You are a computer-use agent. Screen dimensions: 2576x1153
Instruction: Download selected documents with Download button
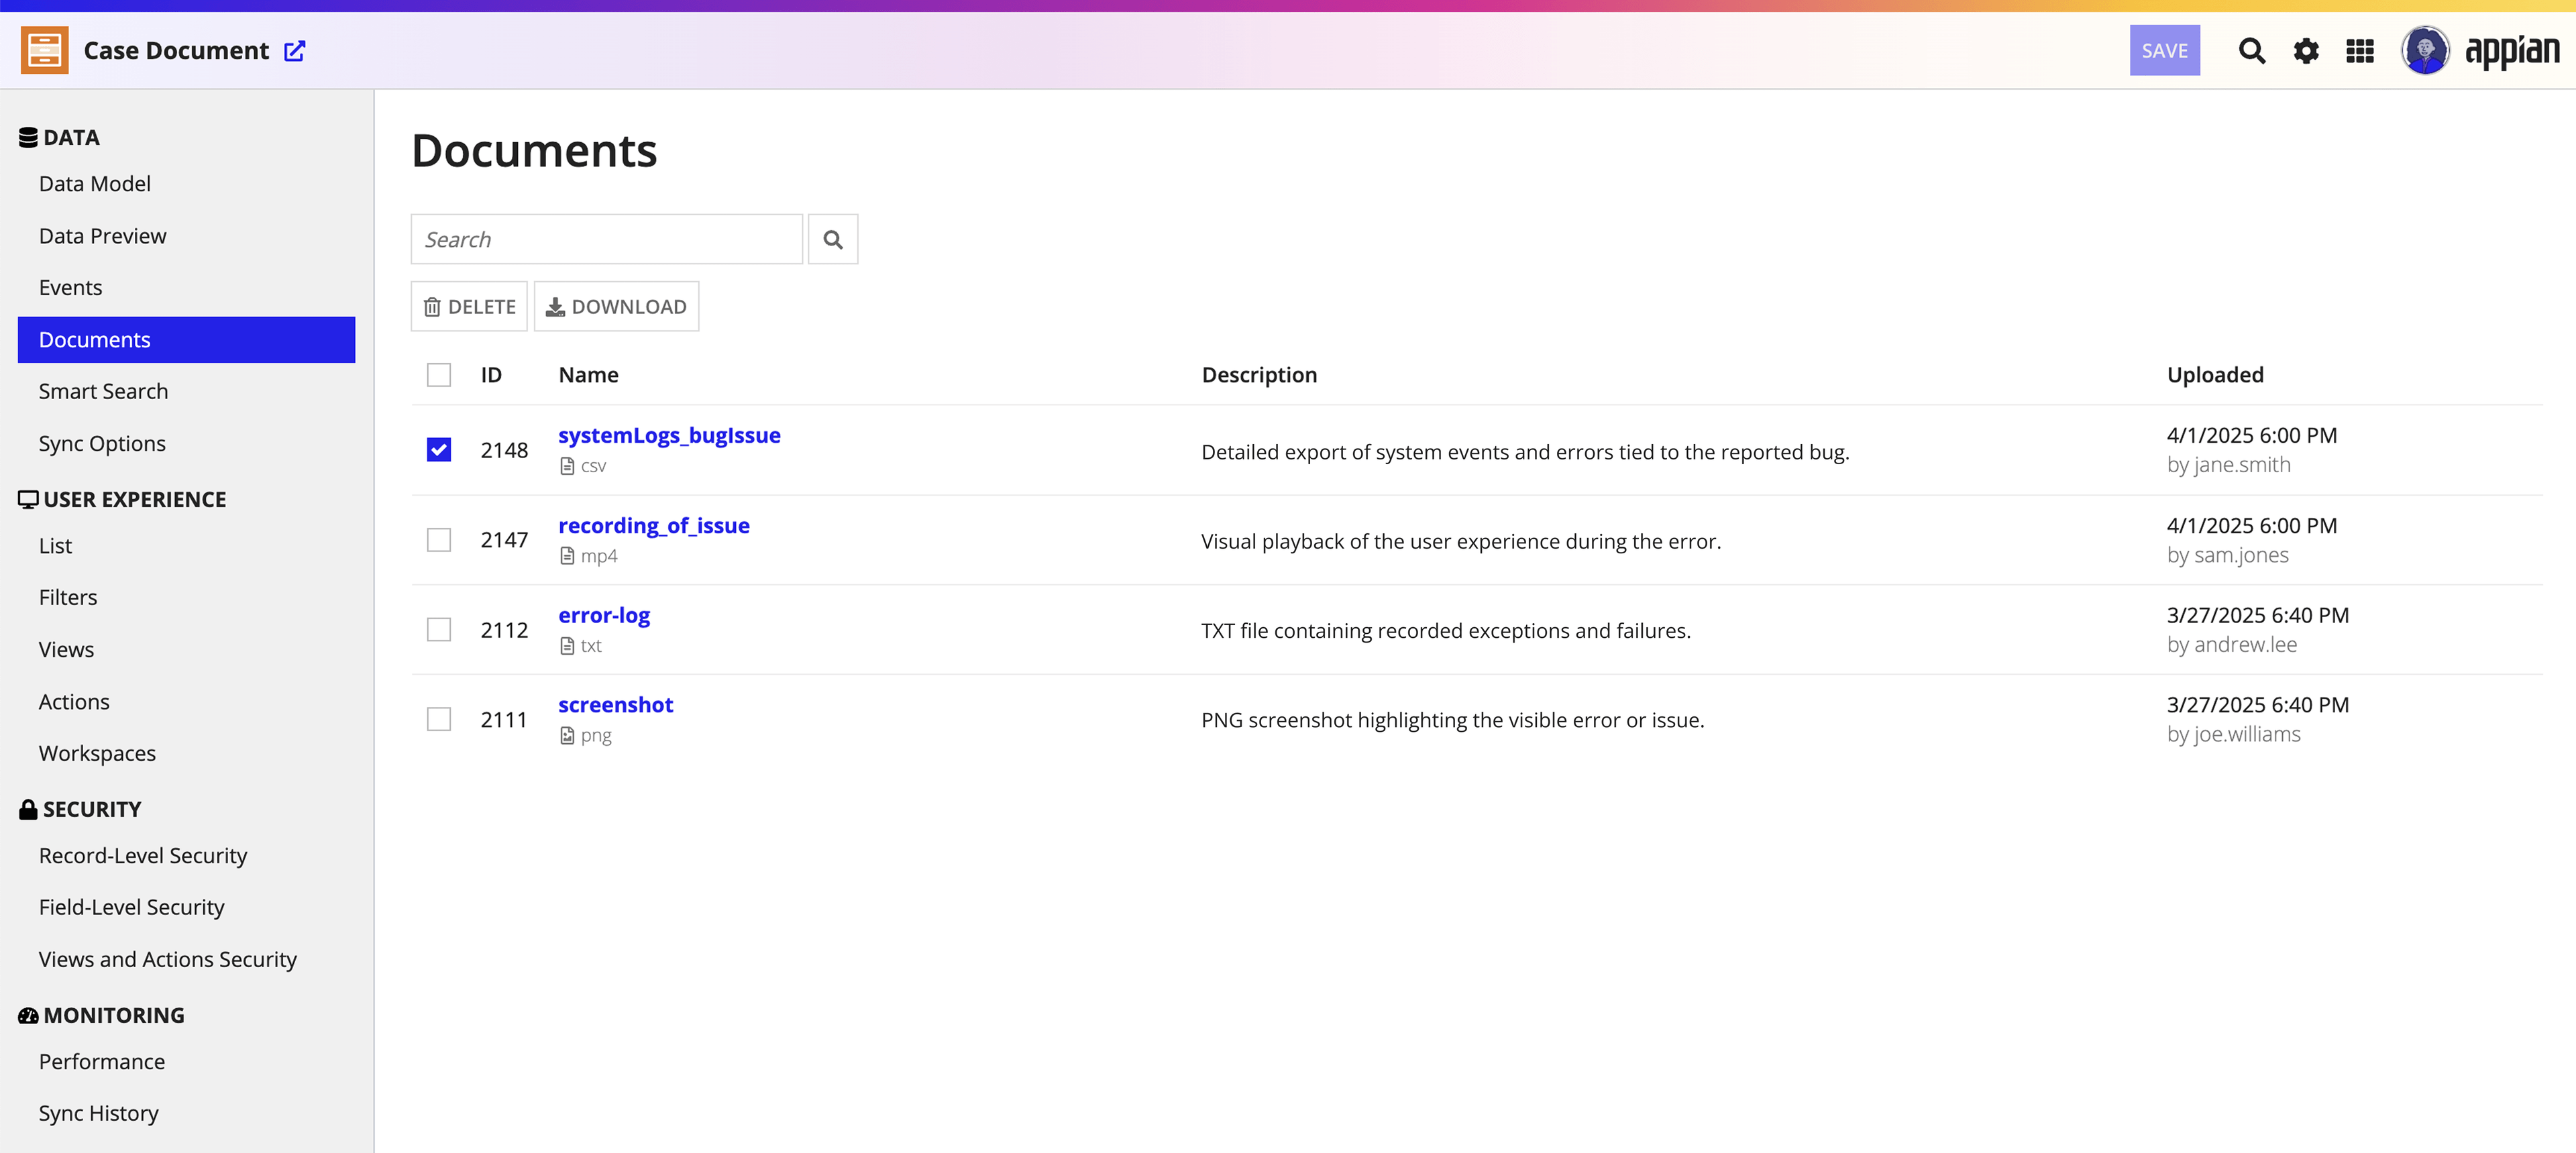click(x=616, y=306)
